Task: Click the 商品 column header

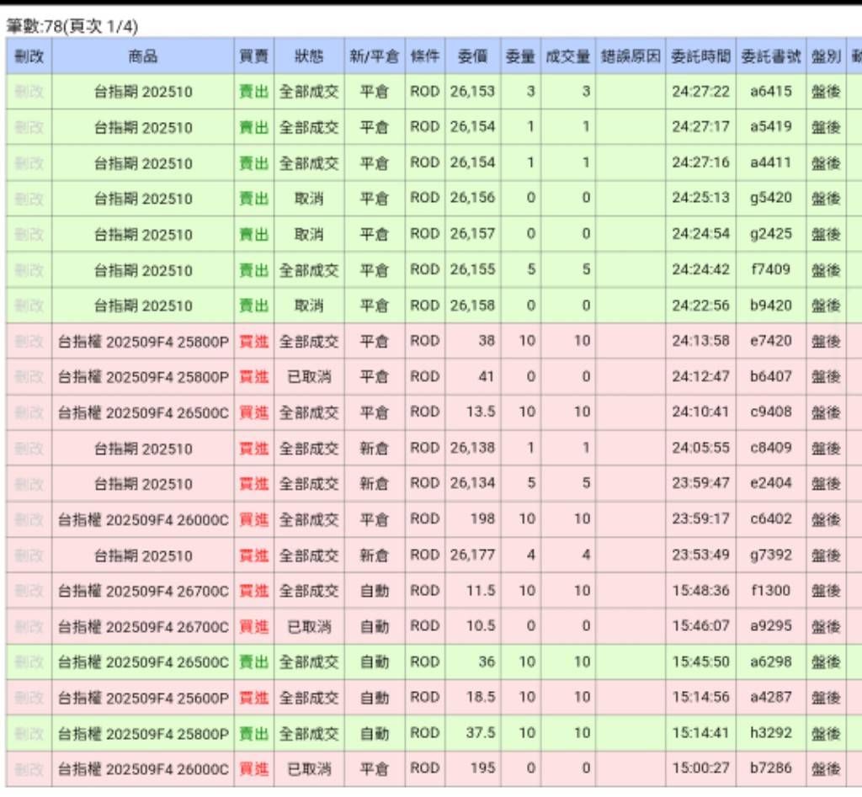Action: coord(142,56)
